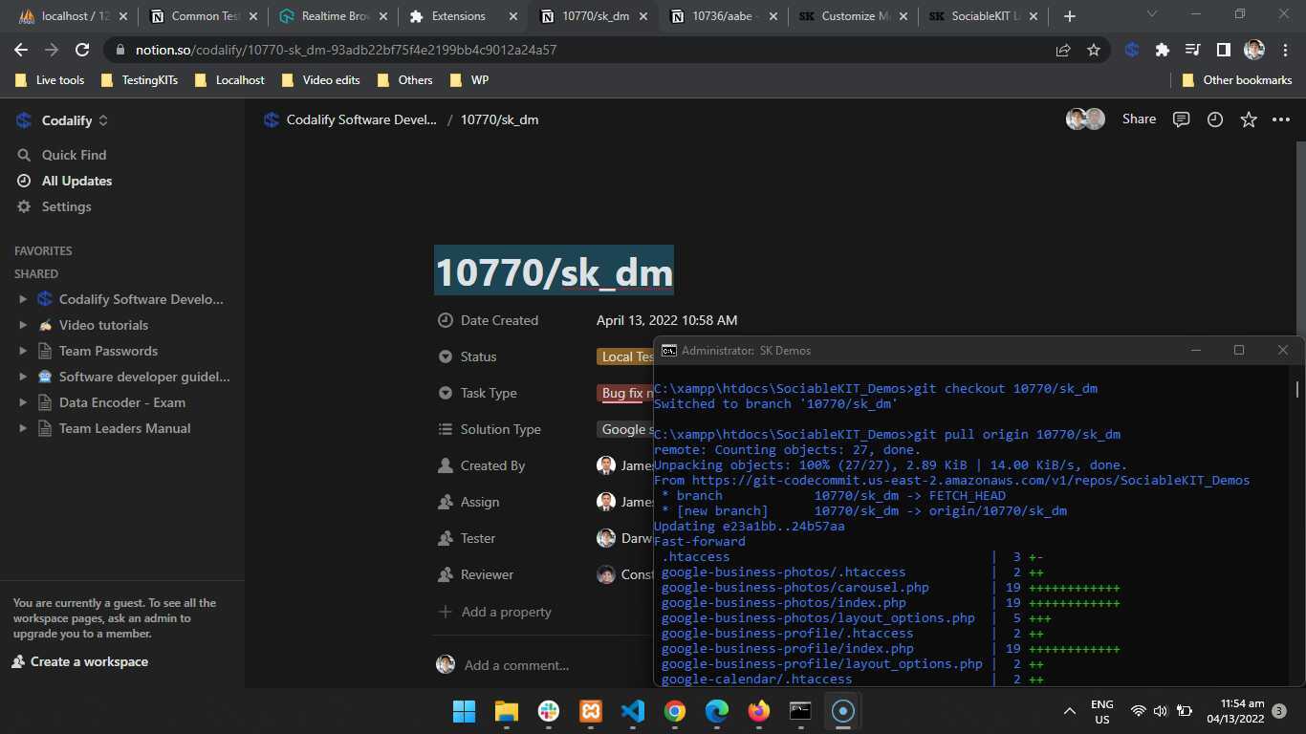This screenshot has height=734, width=1306.
Task: Open the Chrome extensions puzzle icon
Action: click(x=1162, y=50)
